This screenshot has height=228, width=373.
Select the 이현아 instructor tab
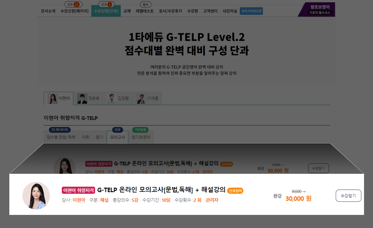(59, 98)
